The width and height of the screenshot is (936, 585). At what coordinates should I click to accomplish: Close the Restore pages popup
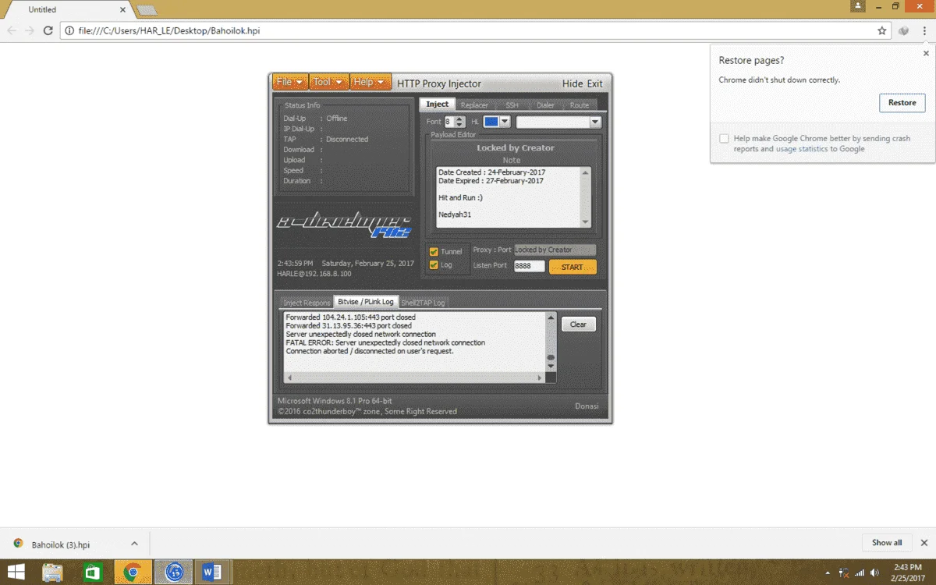point(926,54)
